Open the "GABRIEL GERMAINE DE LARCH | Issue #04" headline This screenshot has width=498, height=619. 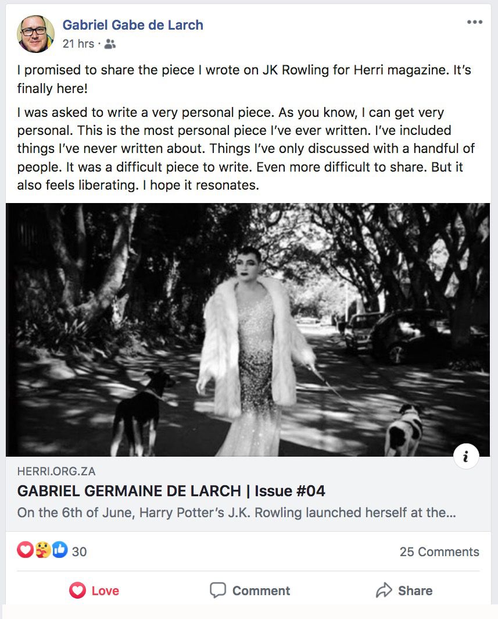coord(171,491)
